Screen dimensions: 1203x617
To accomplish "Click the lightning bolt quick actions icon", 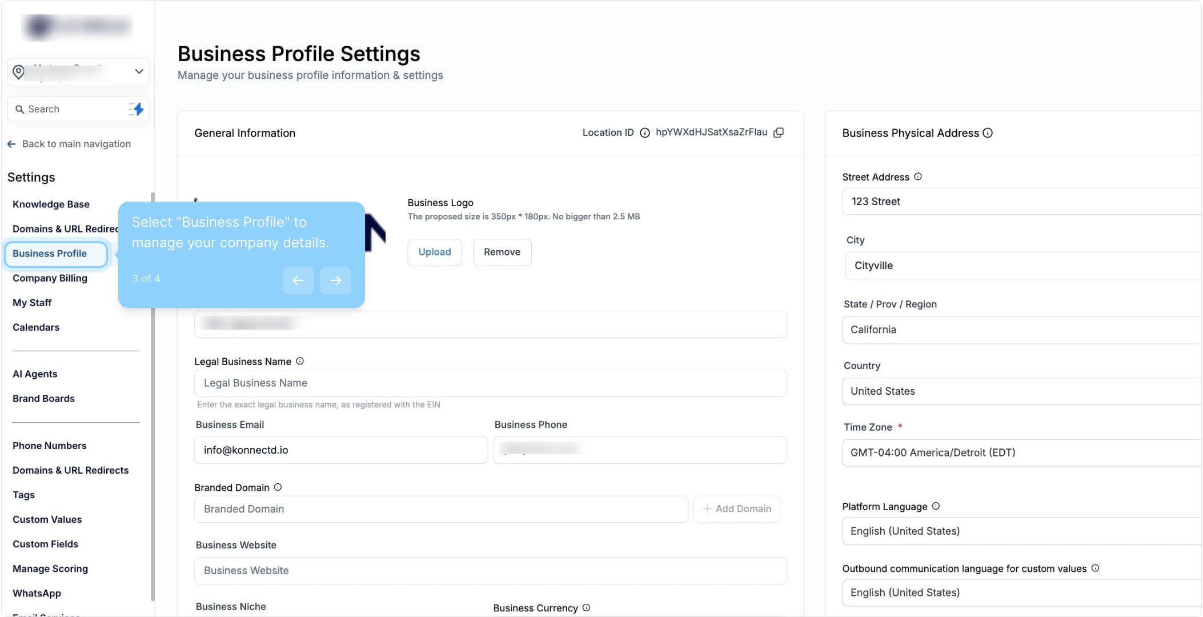I will coord(137,109).
